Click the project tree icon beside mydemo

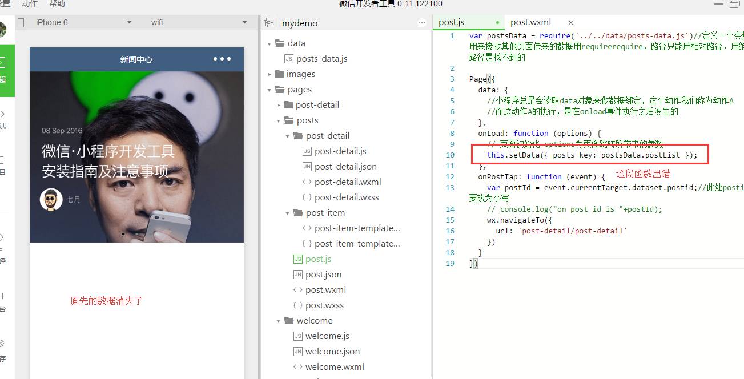pyautogui.click(x=267, y=23)
